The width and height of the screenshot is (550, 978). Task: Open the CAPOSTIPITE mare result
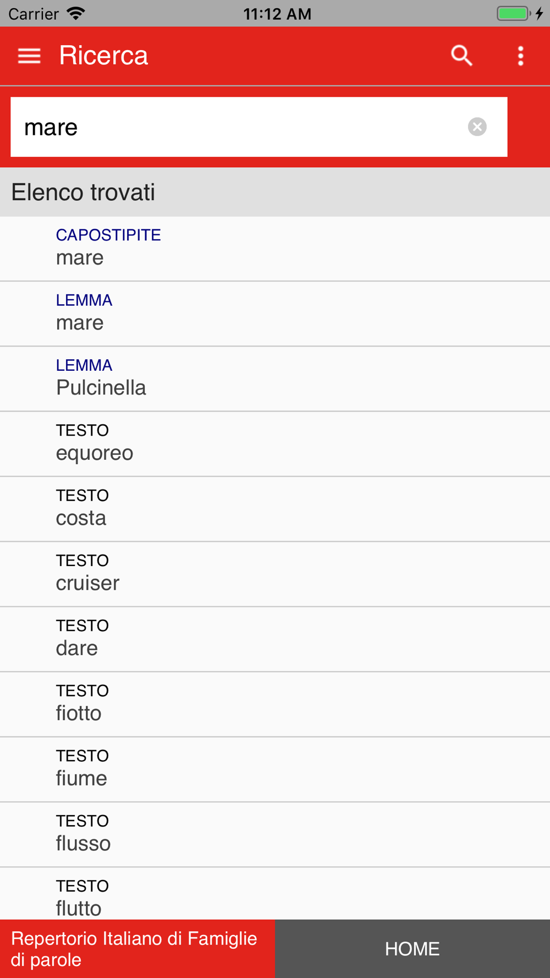(x=275, y=248)
